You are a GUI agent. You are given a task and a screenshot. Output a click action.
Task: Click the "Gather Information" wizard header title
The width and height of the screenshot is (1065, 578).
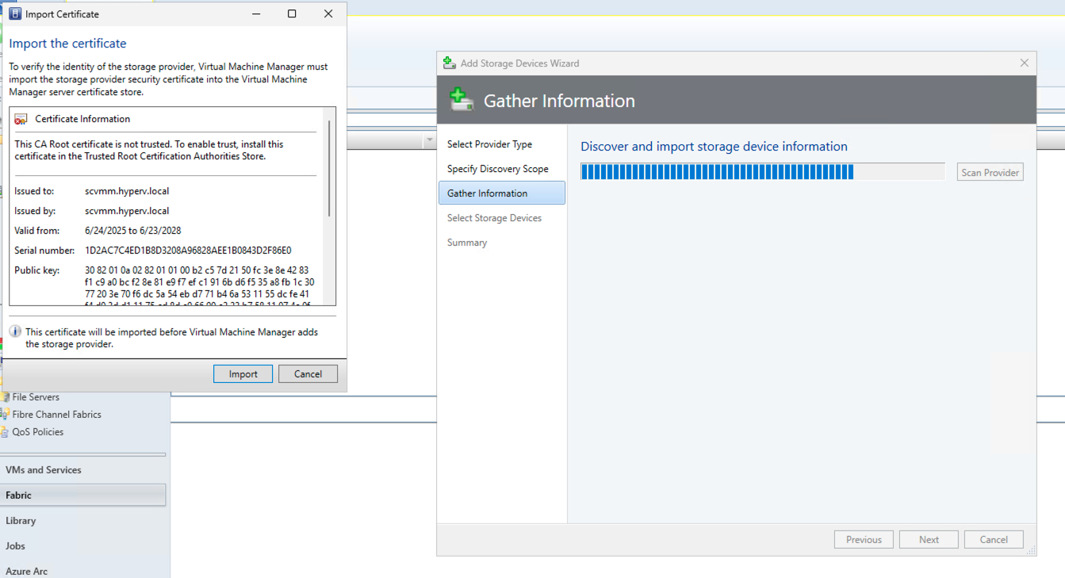pyautogui.click(x=559, y=101)
